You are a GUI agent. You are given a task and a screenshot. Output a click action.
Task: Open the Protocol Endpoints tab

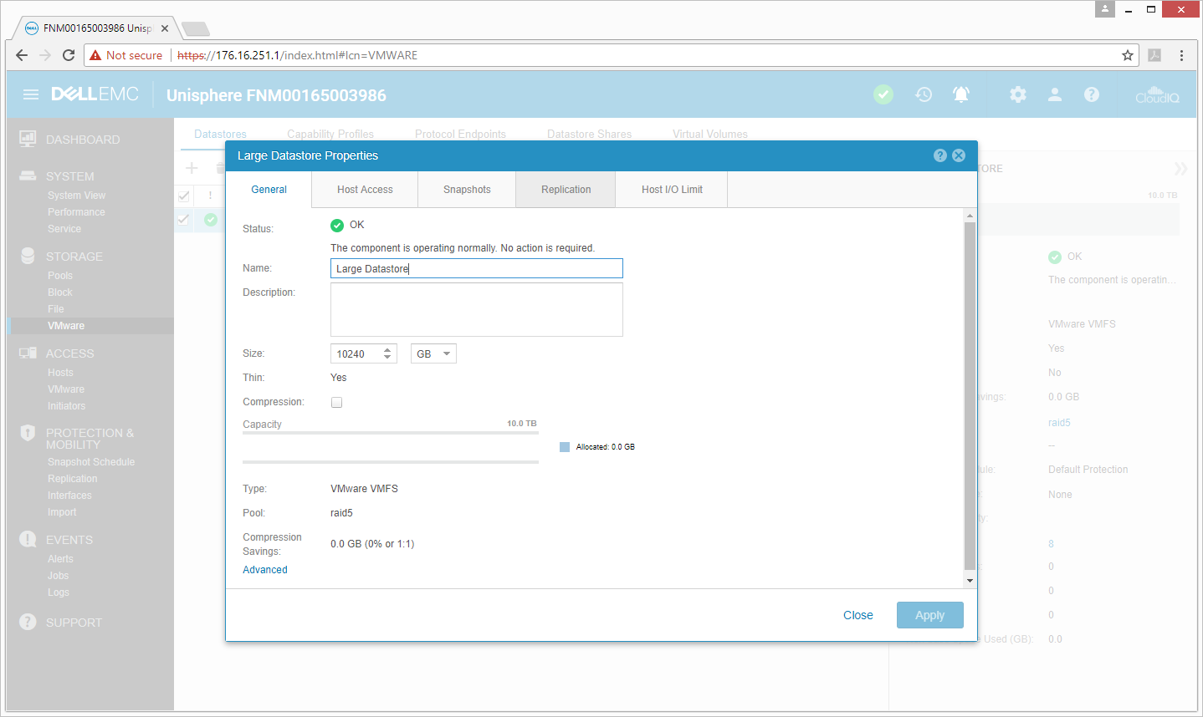(460, 134)
